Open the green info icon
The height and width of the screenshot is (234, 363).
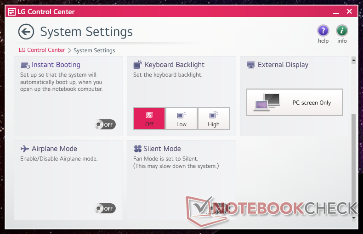(x=342, y=31)
